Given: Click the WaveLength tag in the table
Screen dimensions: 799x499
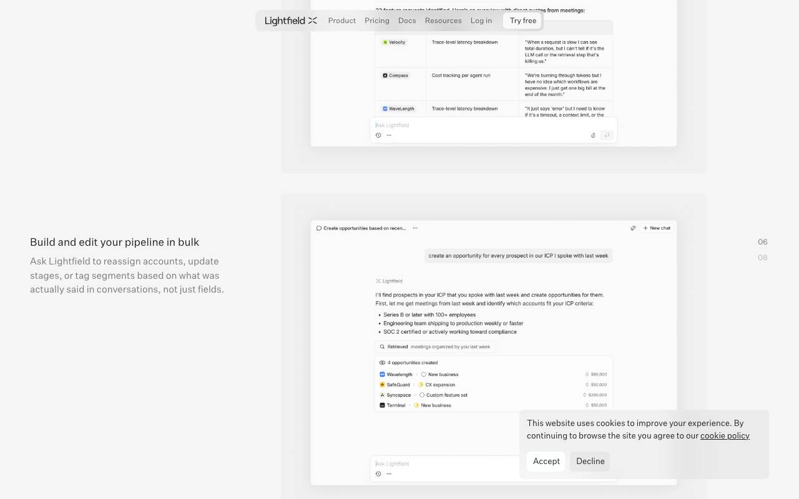Looking at the screenshot, I should click(398, 109).
